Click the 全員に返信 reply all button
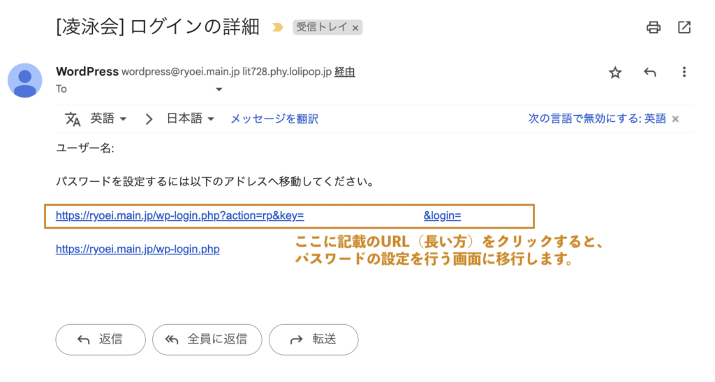The height and width of the screenshot is (382, 715). click(x=207, y=339)
